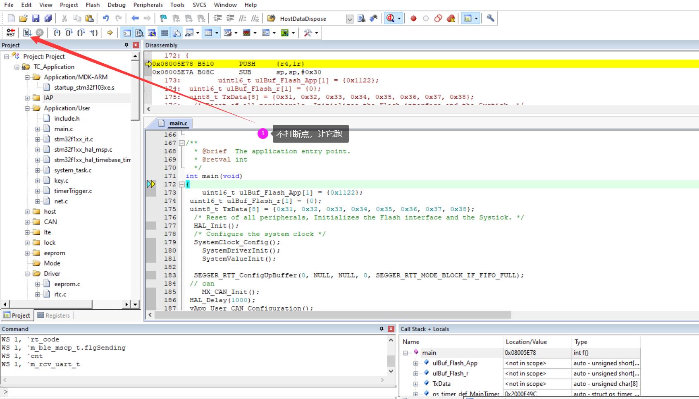Screen dimensions: 699x399
Task: Save all files icon
Action: click(48, 18)
